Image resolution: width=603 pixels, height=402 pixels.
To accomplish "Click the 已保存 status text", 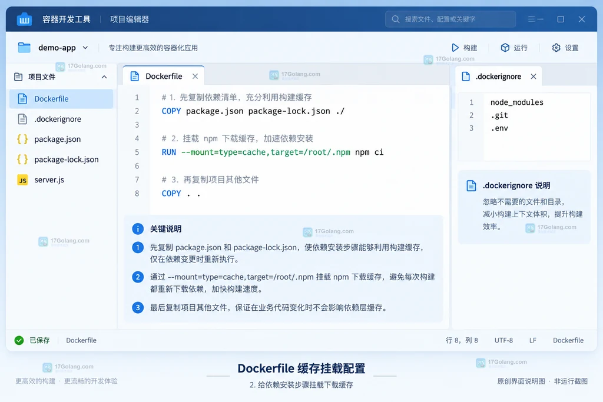I will coord(39,340).
